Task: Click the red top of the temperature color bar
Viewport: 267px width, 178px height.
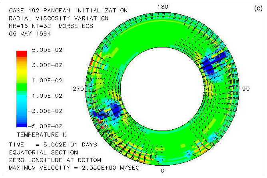Action: (x=22, y=53)
